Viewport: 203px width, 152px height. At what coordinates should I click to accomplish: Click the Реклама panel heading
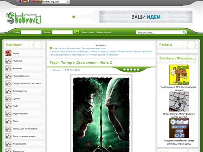pyautogui.click(x=166, y=45)
